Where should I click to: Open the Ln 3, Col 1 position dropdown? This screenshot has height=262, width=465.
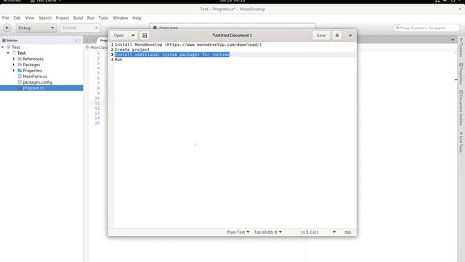(318, 232)
